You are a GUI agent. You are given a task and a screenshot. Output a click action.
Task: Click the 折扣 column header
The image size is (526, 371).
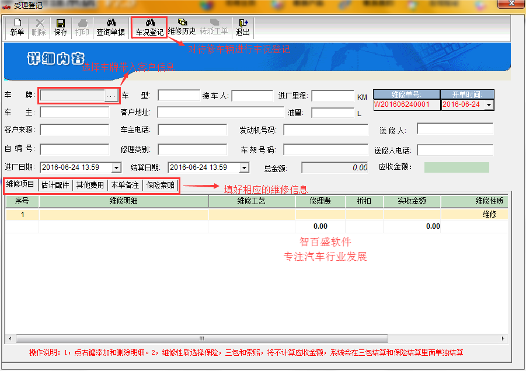pos(364,201)
